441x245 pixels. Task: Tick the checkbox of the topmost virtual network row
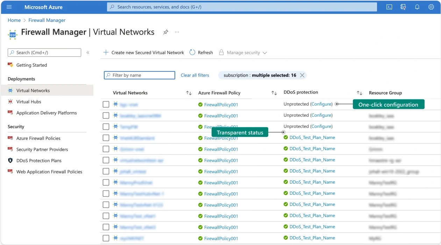click(x=106, y=105)
